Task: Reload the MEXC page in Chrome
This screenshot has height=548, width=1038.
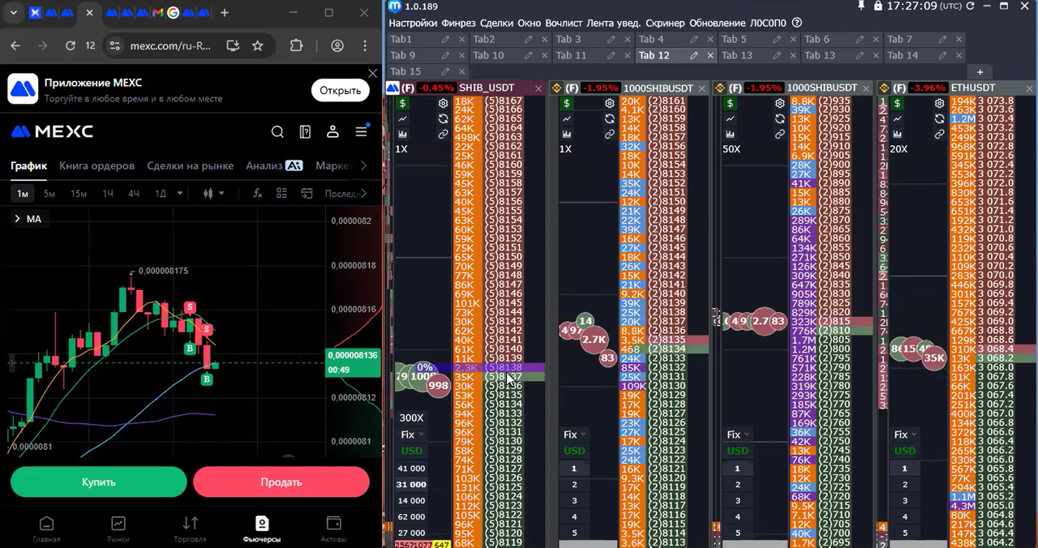Action: point(71,46)
